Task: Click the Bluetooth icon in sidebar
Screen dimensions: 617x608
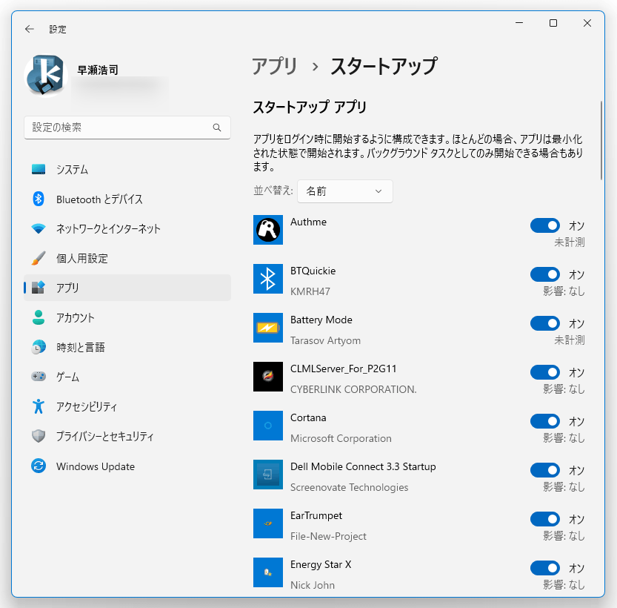Action: tap(39, 199)
